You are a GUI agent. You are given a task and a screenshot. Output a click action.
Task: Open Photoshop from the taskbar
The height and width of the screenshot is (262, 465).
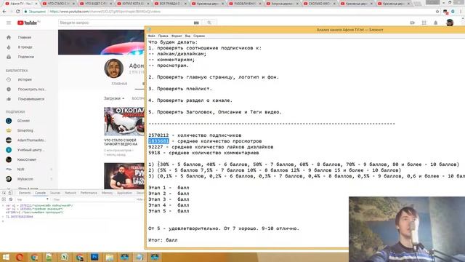click(94, 257)
